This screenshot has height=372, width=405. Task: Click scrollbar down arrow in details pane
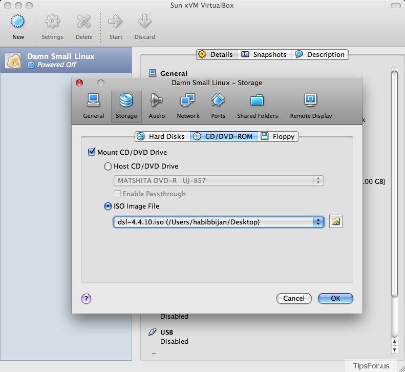[394, 350]
